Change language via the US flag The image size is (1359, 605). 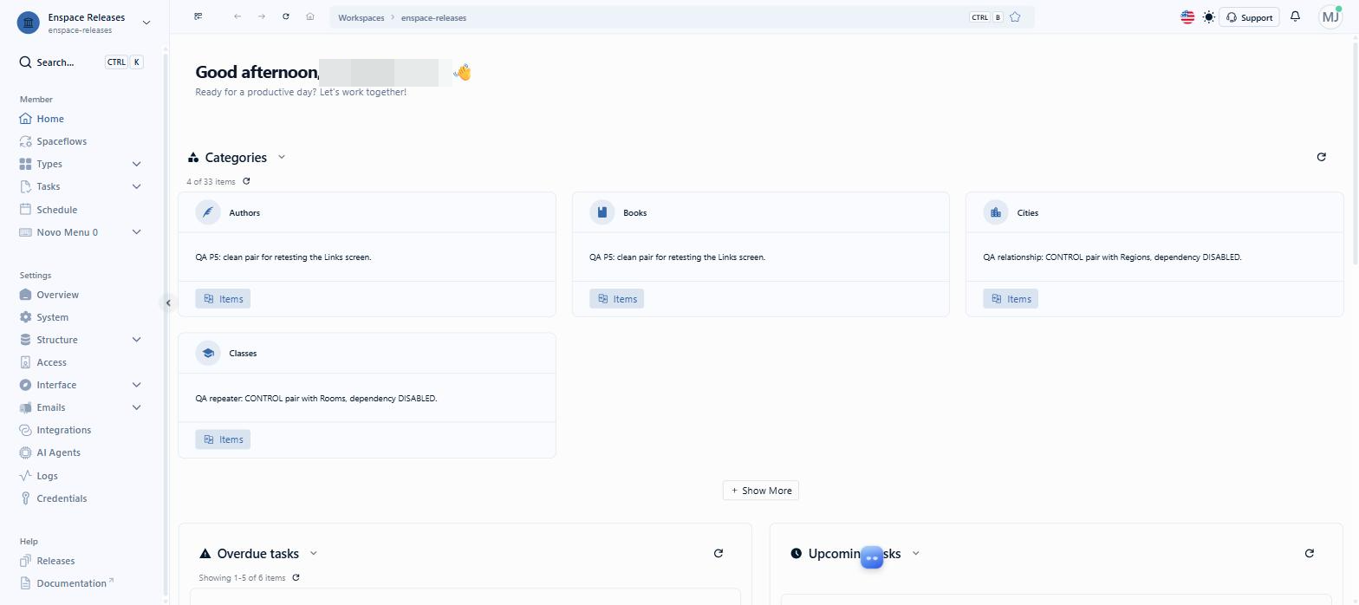point(1187,17)
